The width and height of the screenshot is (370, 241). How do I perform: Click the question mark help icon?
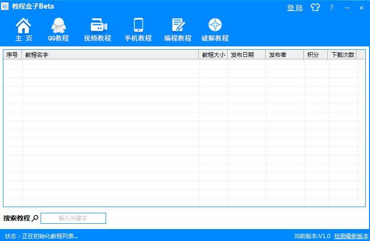click(x=331, y=8)
